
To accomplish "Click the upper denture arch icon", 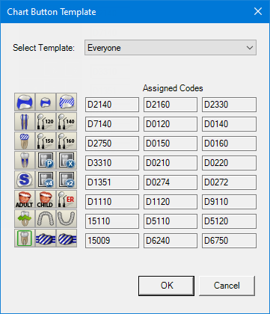I will click(x=46, y=219).
